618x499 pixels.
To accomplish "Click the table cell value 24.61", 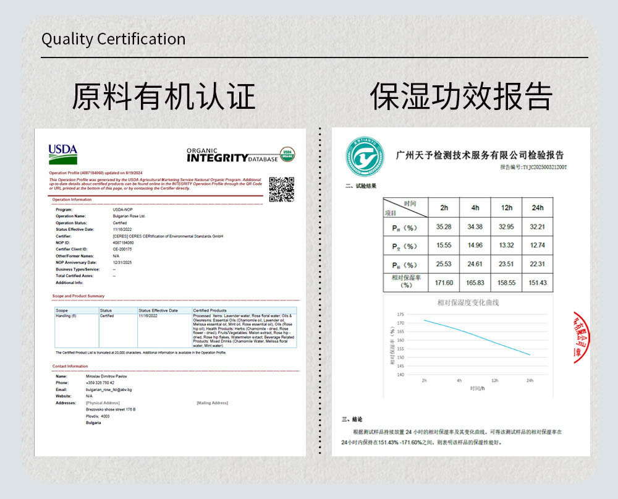I will pos(475,264).
